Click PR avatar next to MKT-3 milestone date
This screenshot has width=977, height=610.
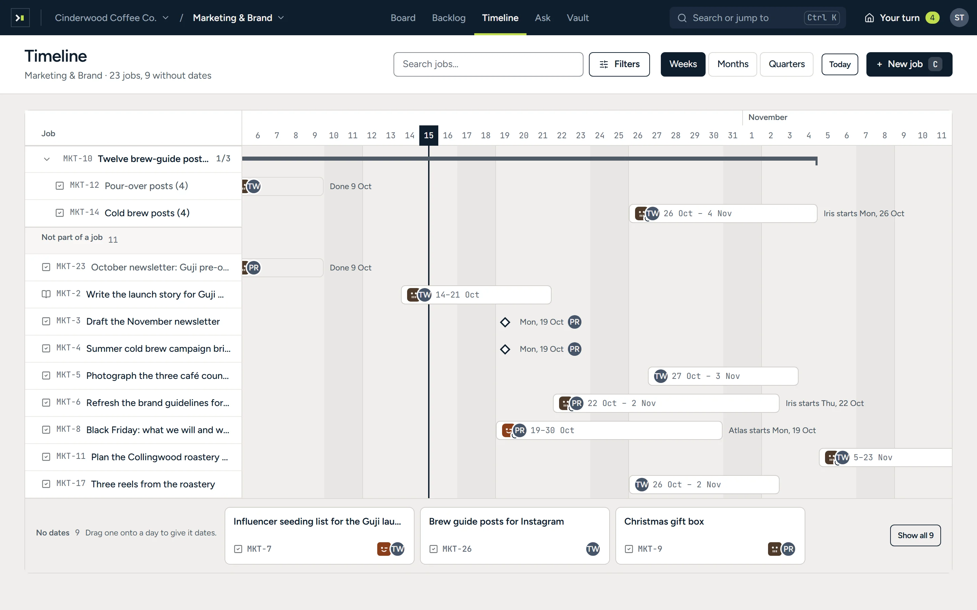(x=574, y=322)
